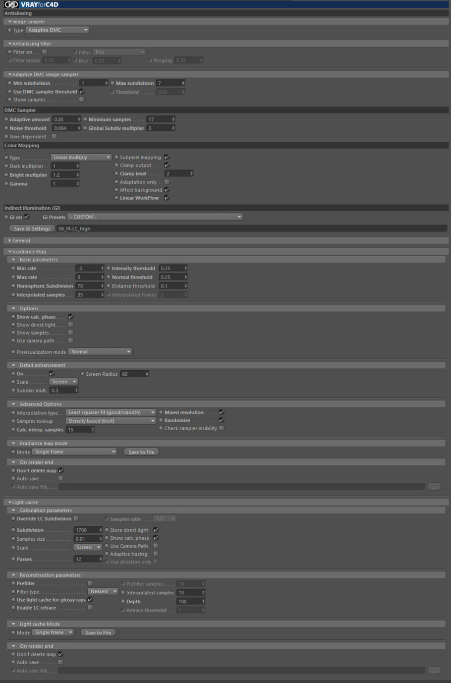Screen dimensions: 451x683
Task: Enable Prefilter checkbox in Reconstruction parameters
Action: (x=90, y=583)
